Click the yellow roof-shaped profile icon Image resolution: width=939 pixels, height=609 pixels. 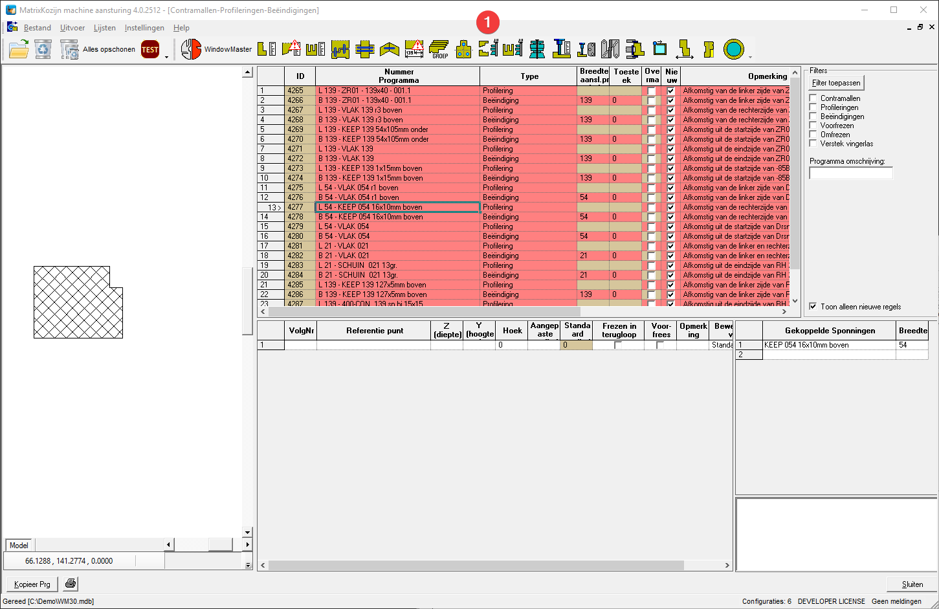(x=390, y=49)
